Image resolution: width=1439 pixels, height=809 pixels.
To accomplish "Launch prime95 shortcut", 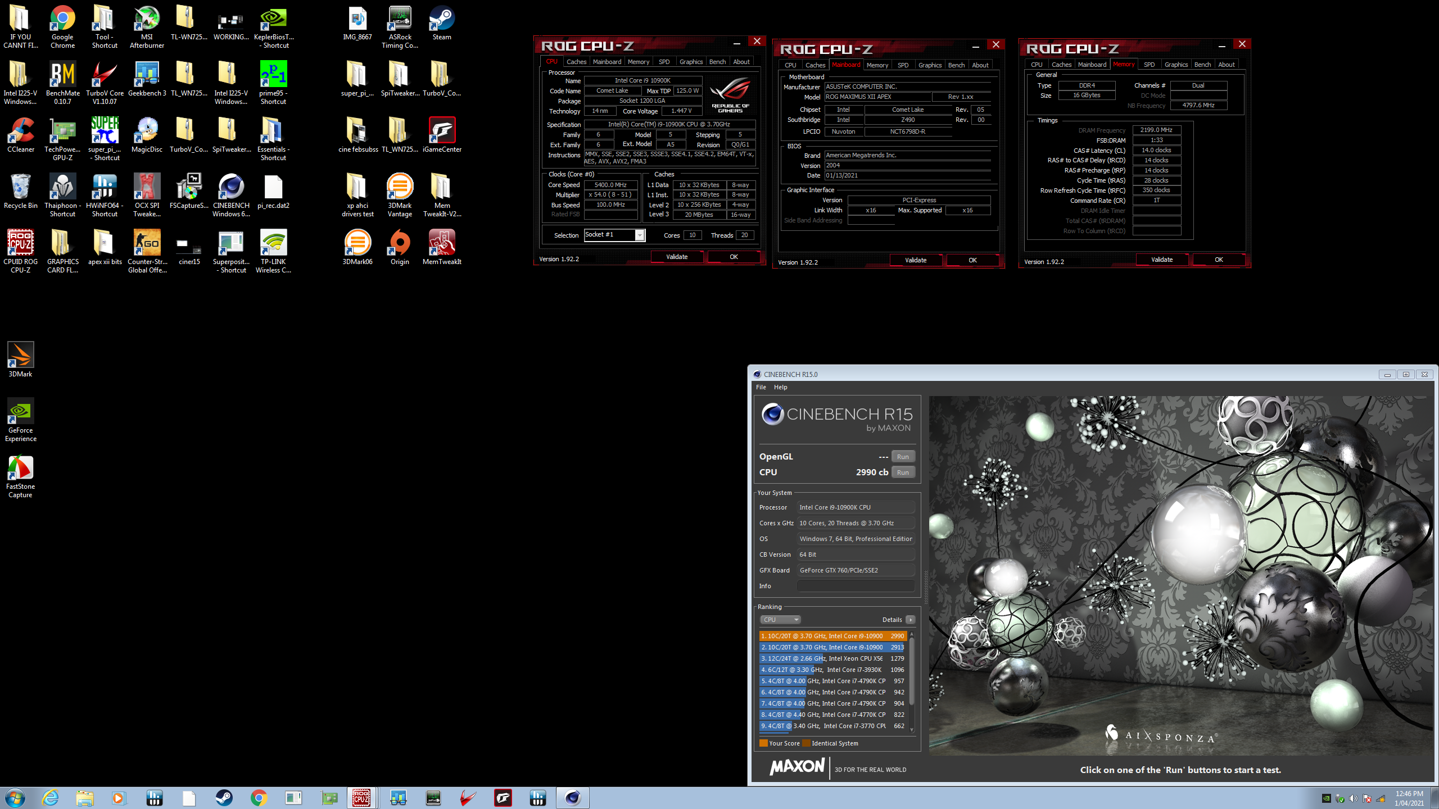I will tap(273, 83).
